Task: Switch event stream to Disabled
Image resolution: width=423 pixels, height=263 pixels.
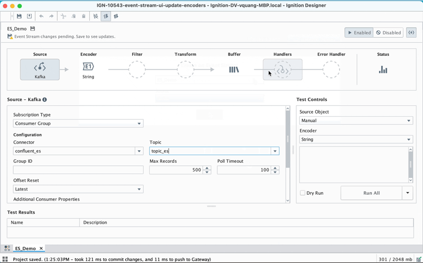Action: pyautogui.click(x=389, y=32)
